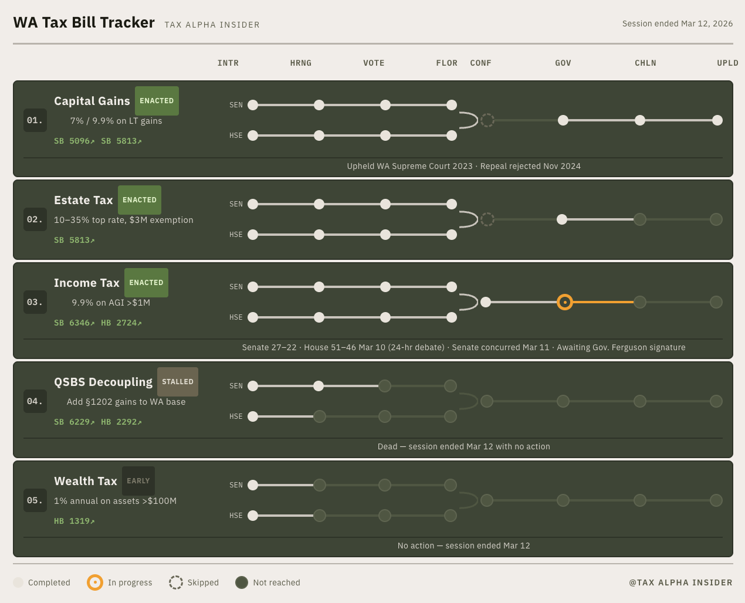The image size is (745, 603).
Task: Click the Capital Gains ENACTED badge
Action: 157,101
